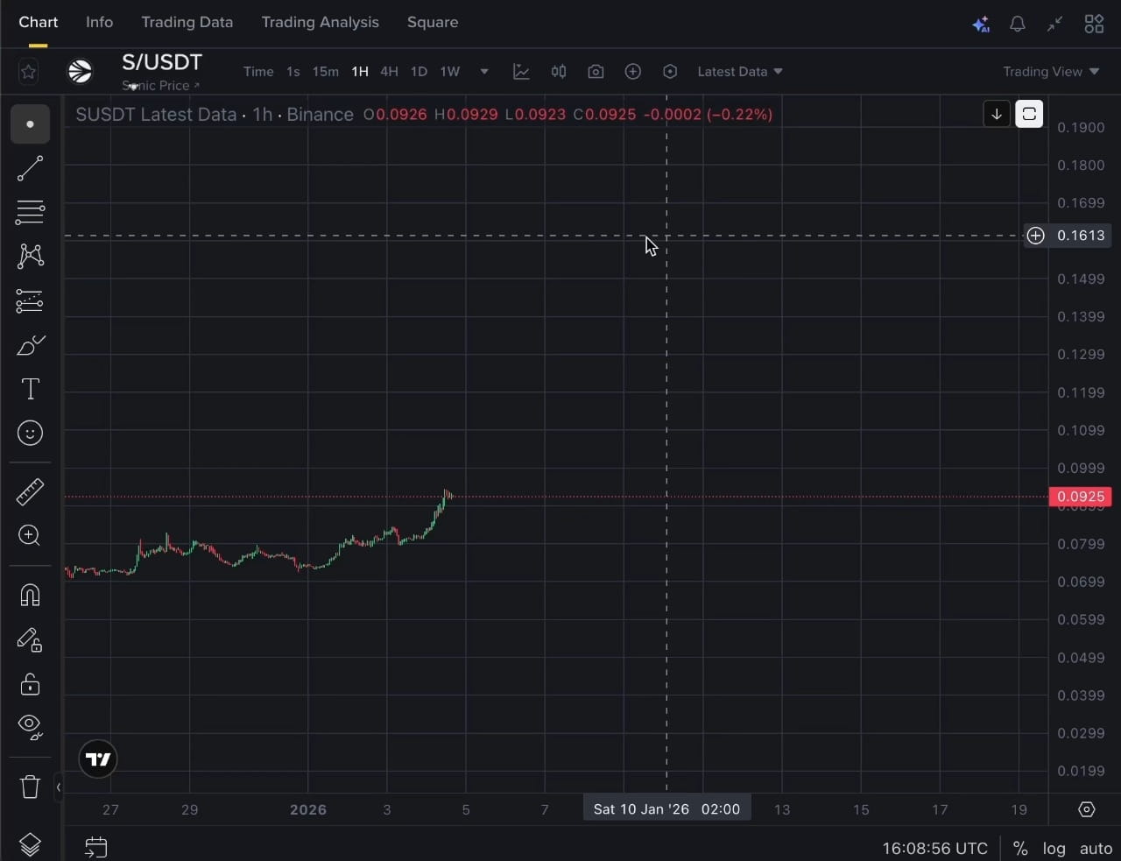1121x861 pixels.
Task: Open the XABCD Pattern tool
Action: 30,256
